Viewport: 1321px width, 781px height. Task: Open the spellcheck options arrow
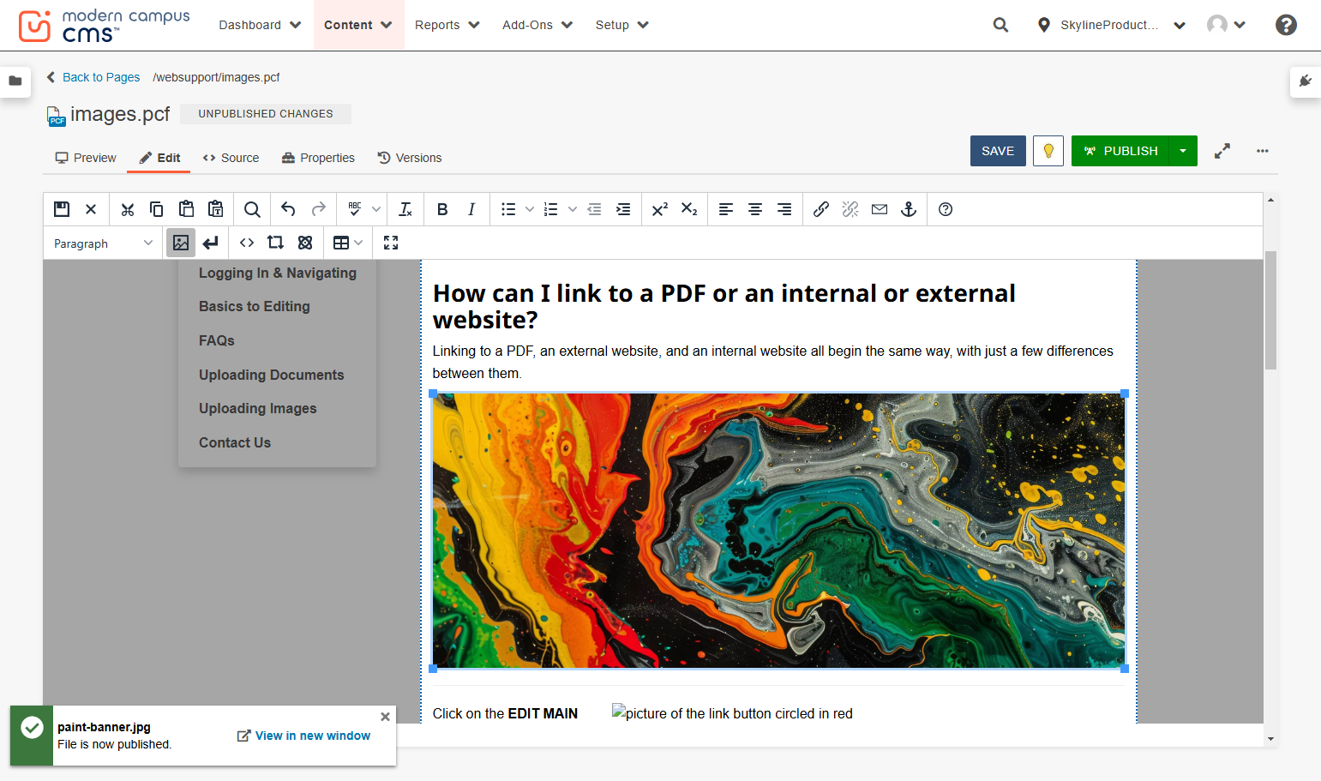pyautogui.click(x=376, y=209)
